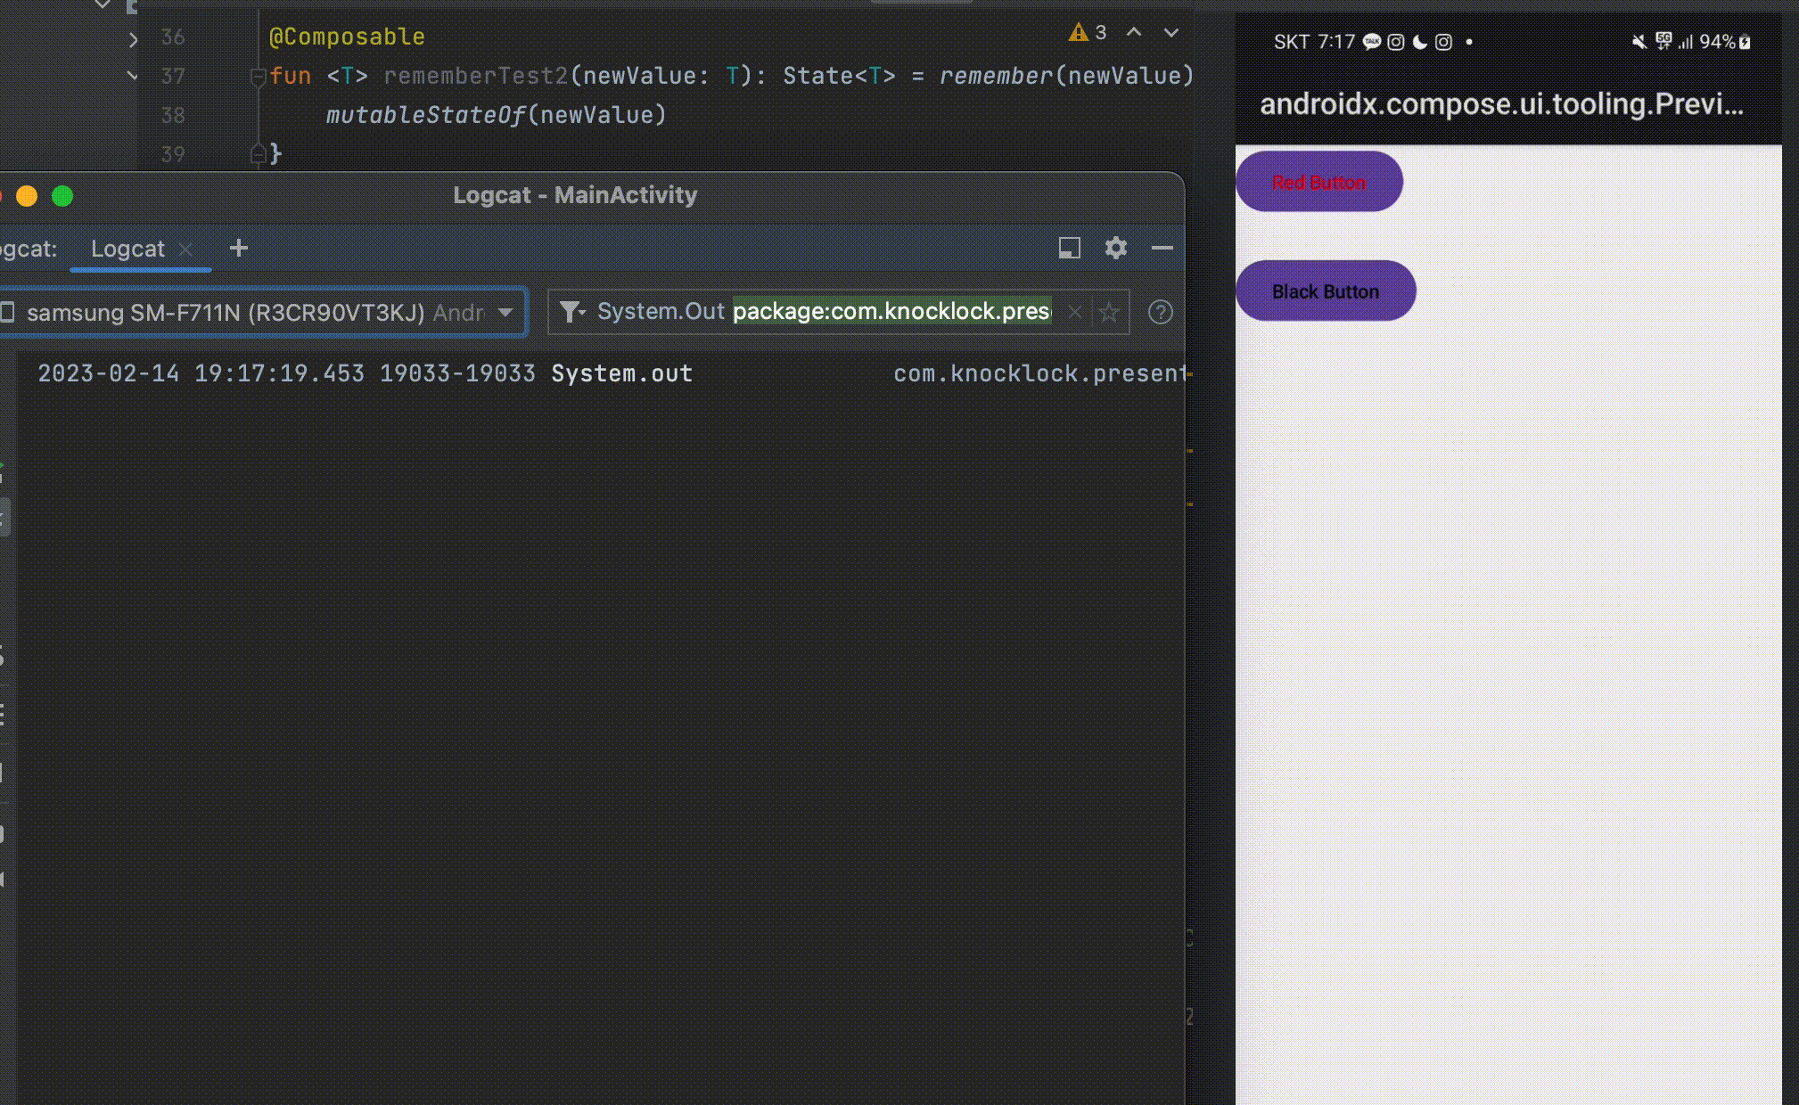Image resolution: width=1799 pixels, height=1105 pixels.
Task: Clear the Logcat filter text
Action: tap(1075, 312)
